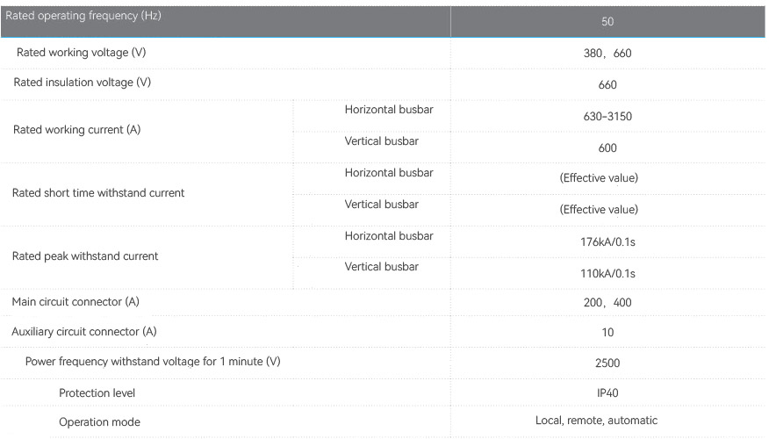Select the 2500 withstand voltage value
Image resolution: width=769 pixels, height=439 pixels.
coord(607,363)
